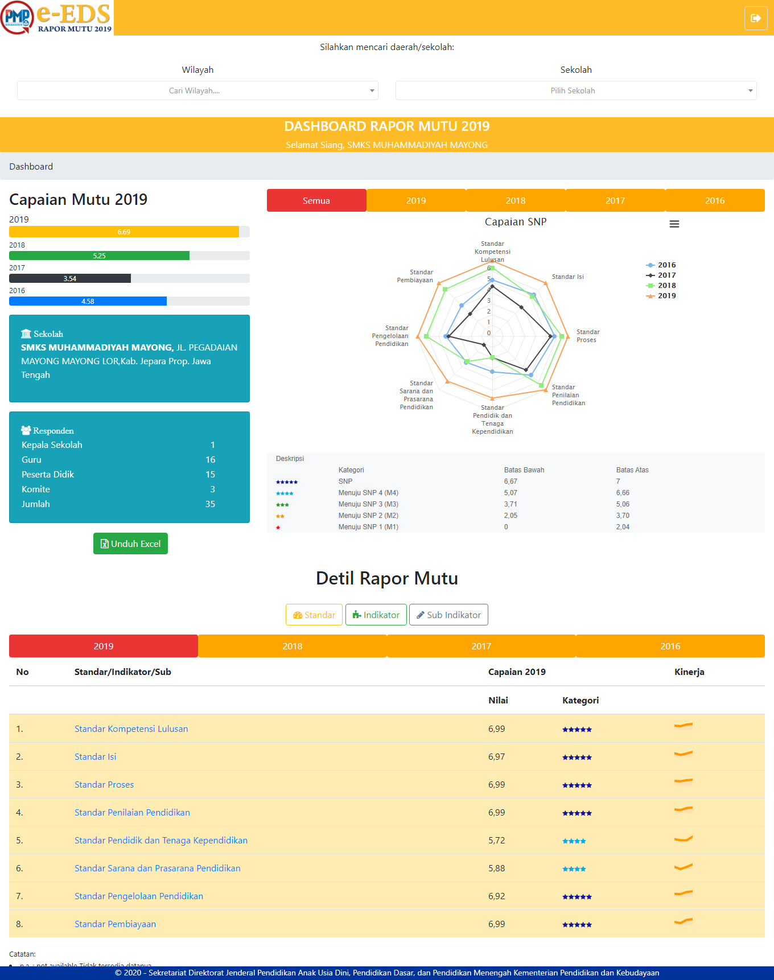Open Standar Pendidik dan Tenaga Kependidikan link
This screenshot has width=774, height=980.
pyautogui.click(x=161, y=841)
